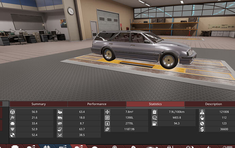The image size is (235, 148).
Task: Click the diamond prestige icon
Action: [x=13, y=129]
